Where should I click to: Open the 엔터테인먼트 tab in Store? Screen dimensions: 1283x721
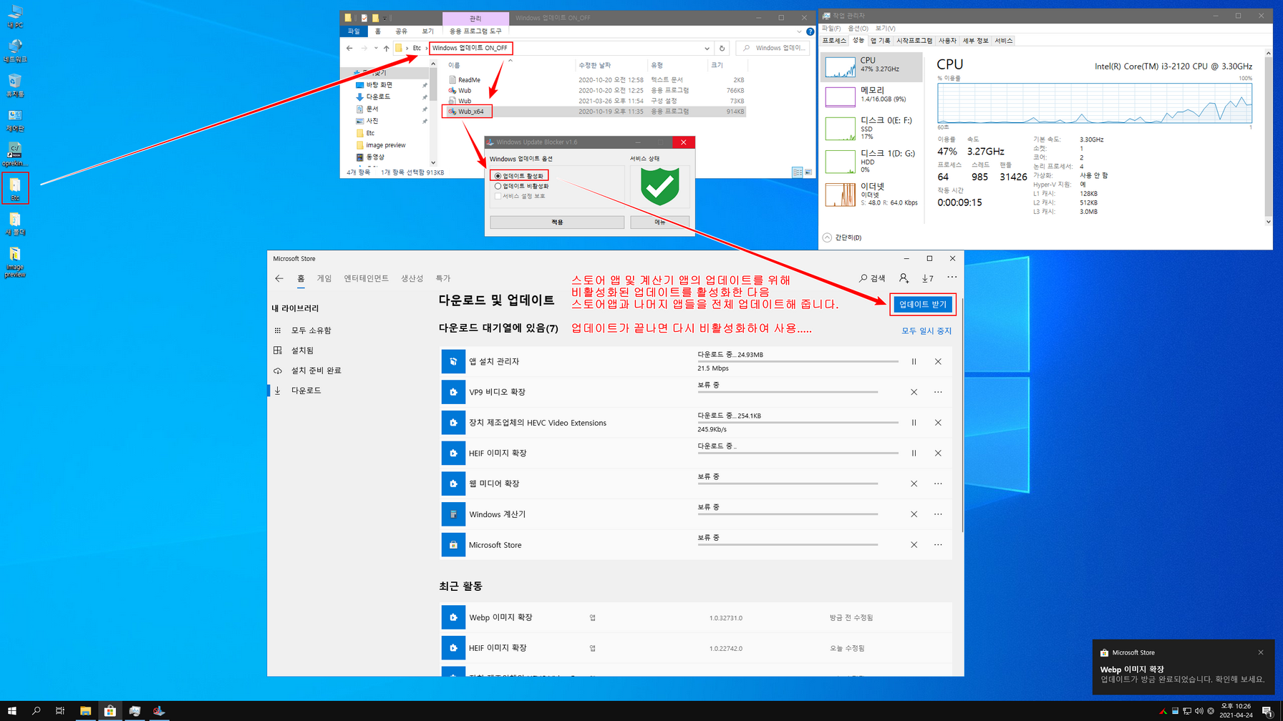click(x=366, y=278)
